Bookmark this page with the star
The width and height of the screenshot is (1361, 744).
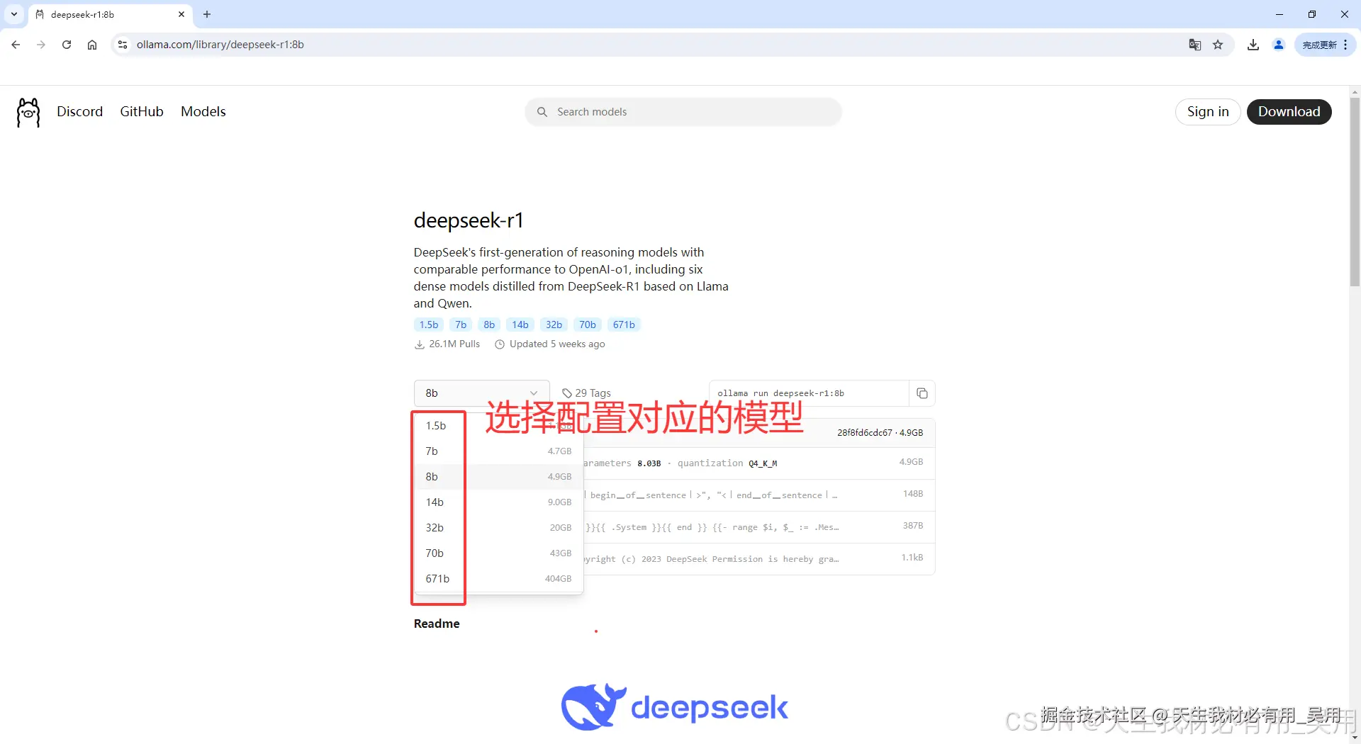(x=1218, y=44)
